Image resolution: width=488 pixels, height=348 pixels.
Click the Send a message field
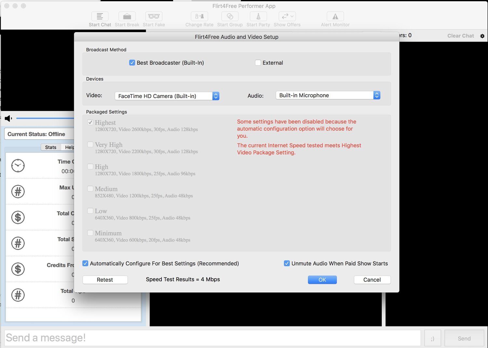click(x=212, y=338)
